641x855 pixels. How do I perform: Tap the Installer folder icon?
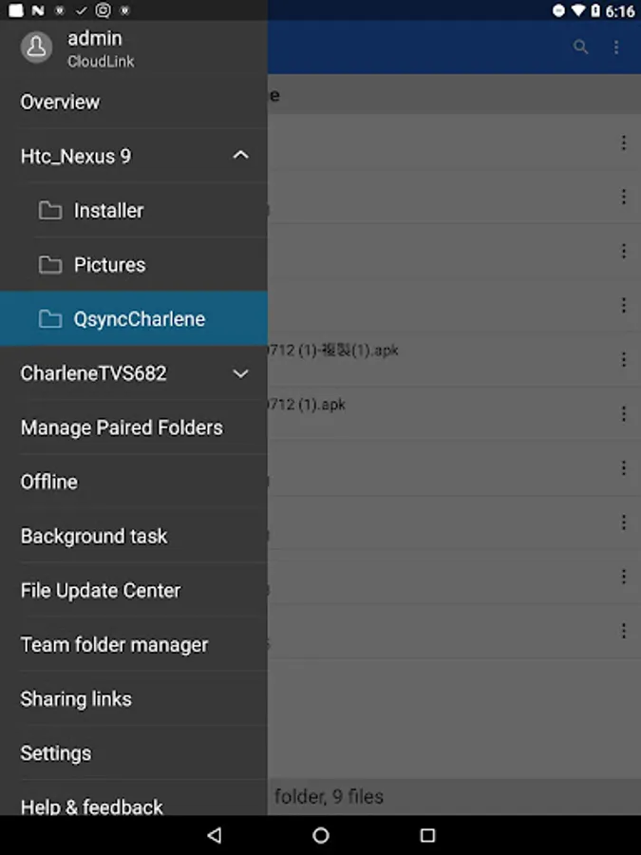tap(49, 211)
